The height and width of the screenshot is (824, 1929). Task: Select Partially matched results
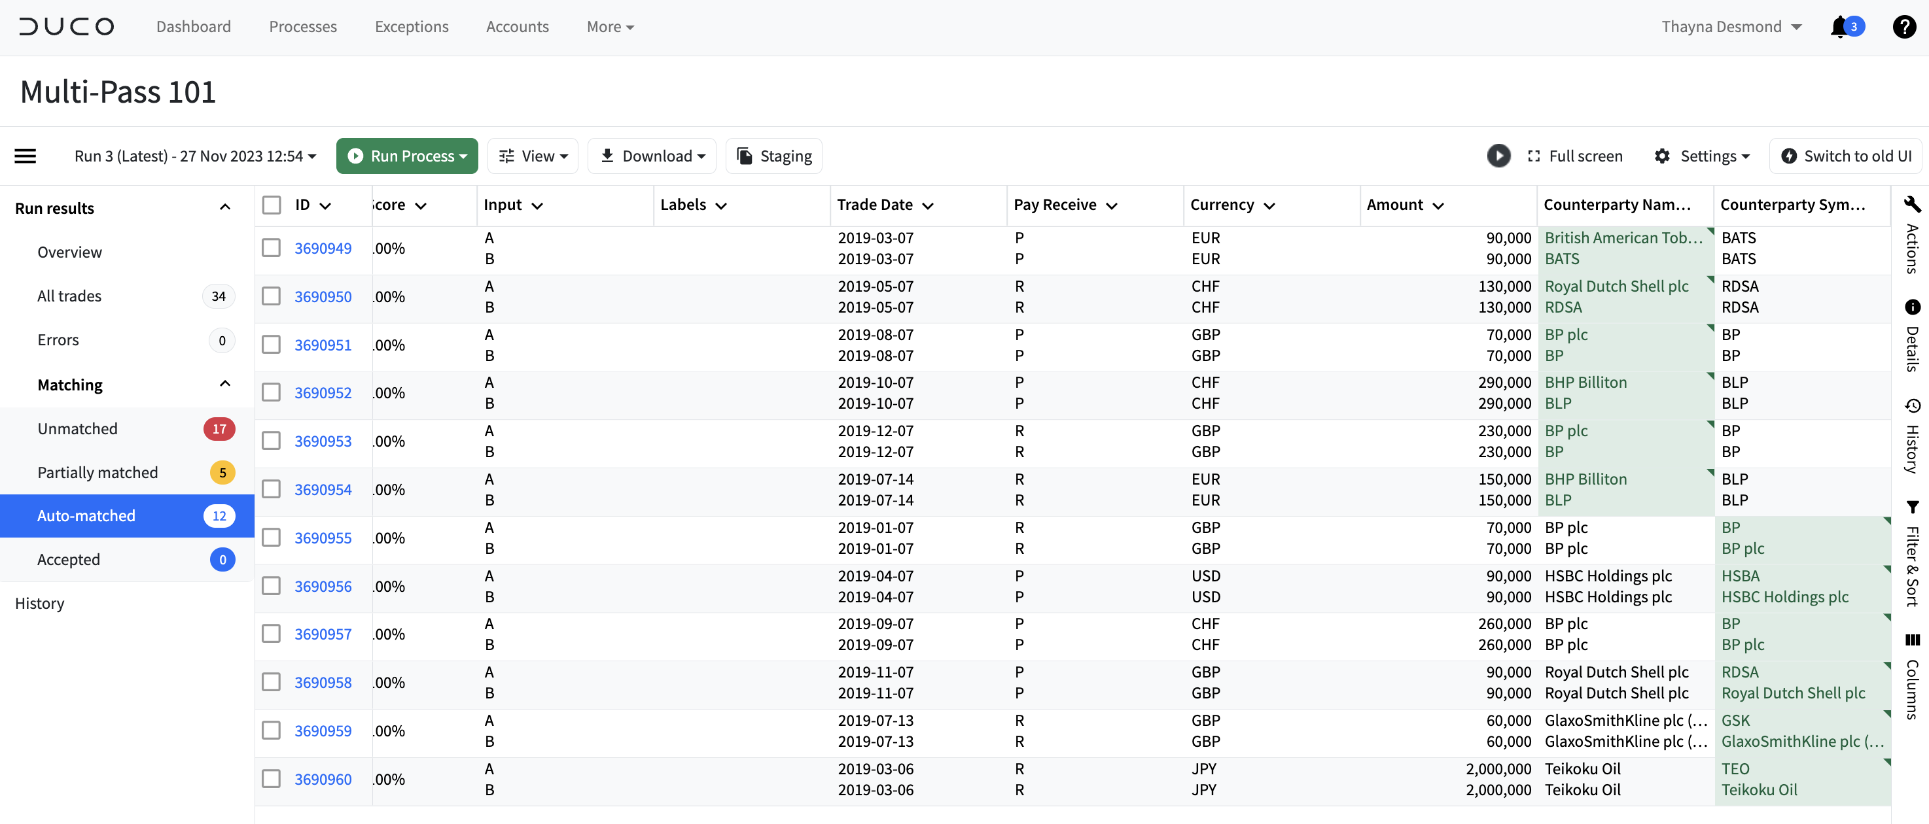(x=128, y=473)
